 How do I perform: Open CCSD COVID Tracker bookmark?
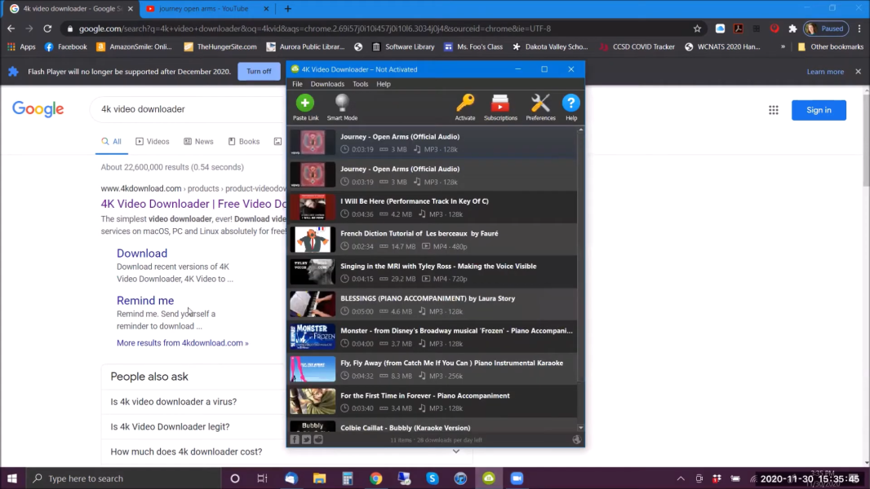[x=637, y=47]
